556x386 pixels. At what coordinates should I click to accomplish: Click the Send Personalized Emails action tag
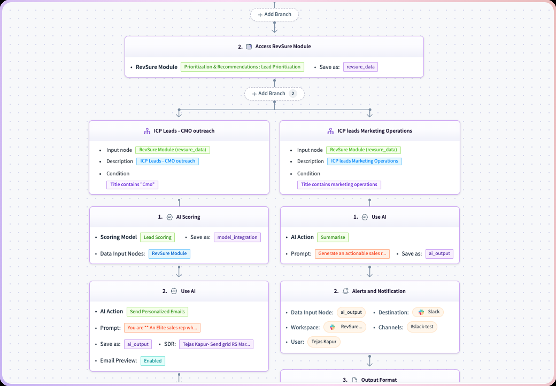tap(157, 312)
